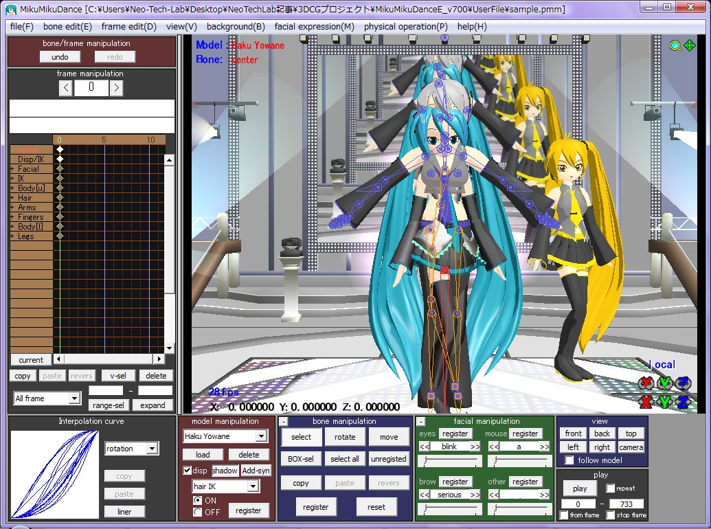The width and height of the screenshot is (711, 529).
Task: Enable the follow model checkbox
Action: click(569, 460)
